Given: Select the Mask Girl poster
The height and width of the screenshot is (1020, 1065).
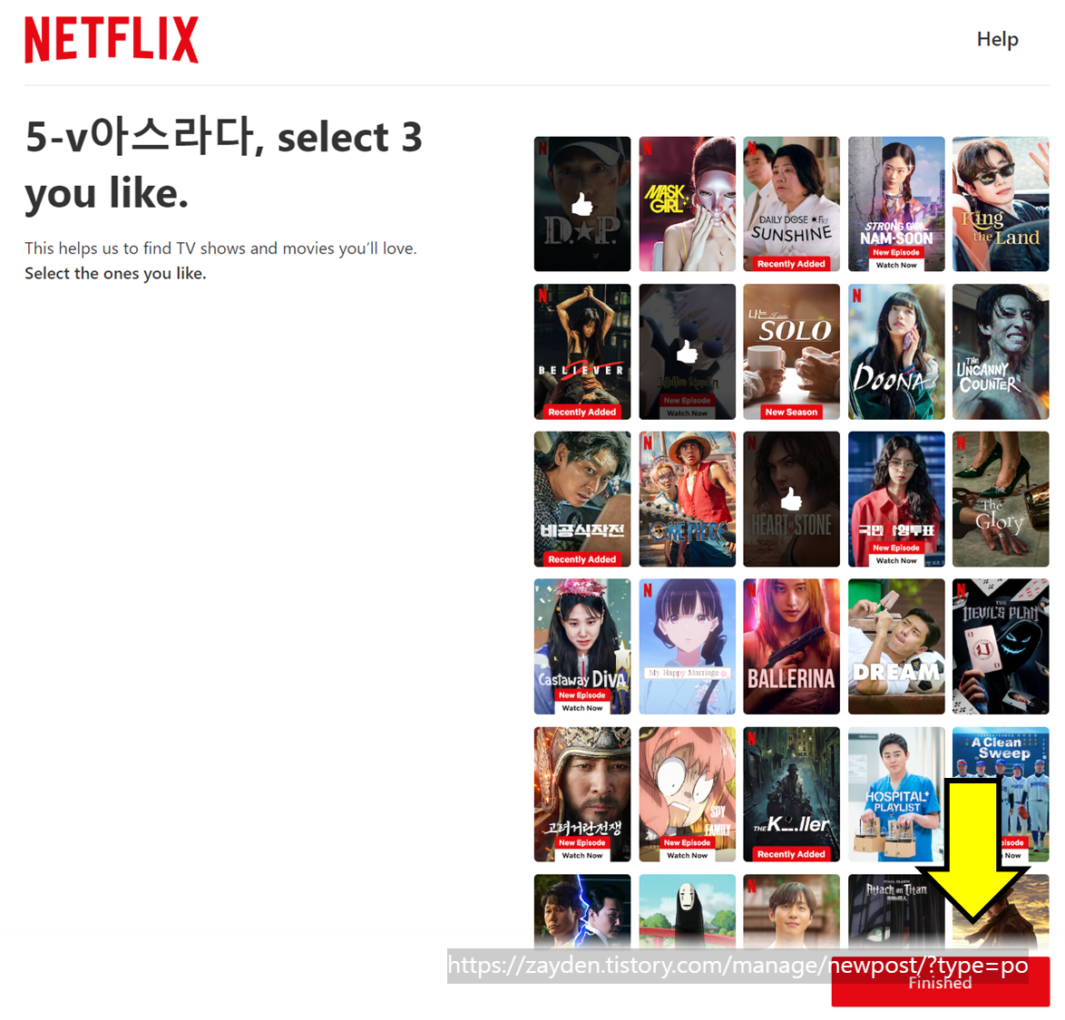Looking at the screenshot, I should (687, 204).
